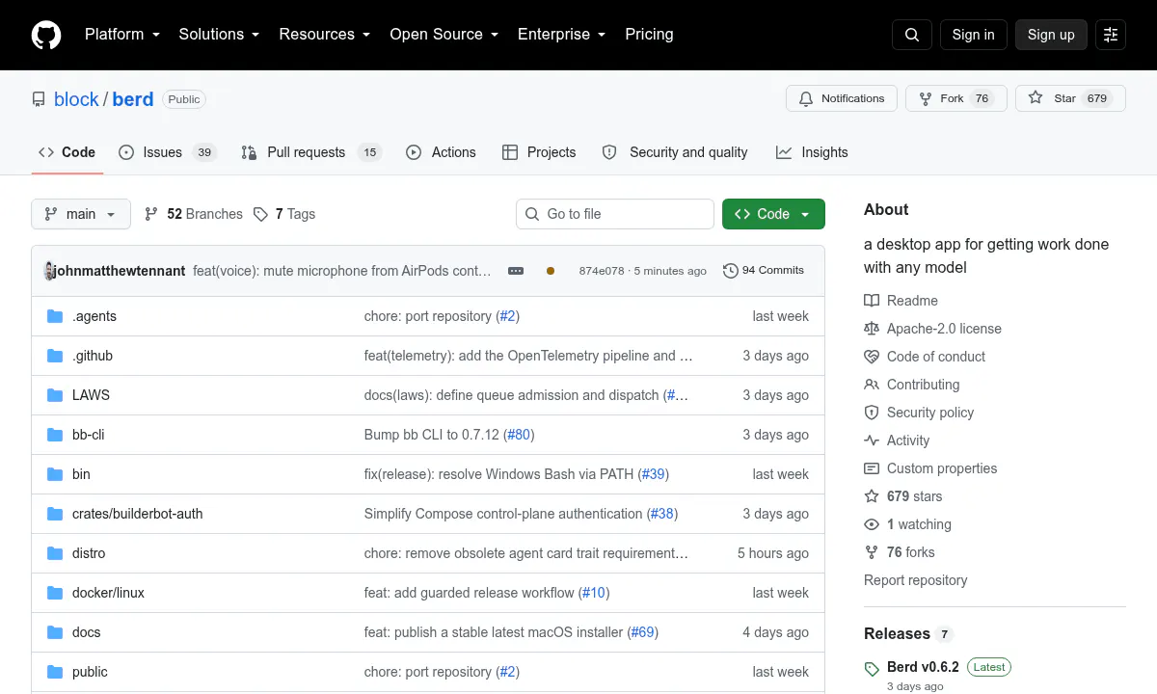The height and width of the screenshot is (694, 1157).
Task: View 7 Tags link
Action: point(284,214)
